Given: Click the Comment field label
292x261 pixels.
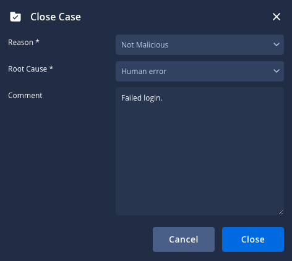Looking at the screenshot, I should click(25, 96).
